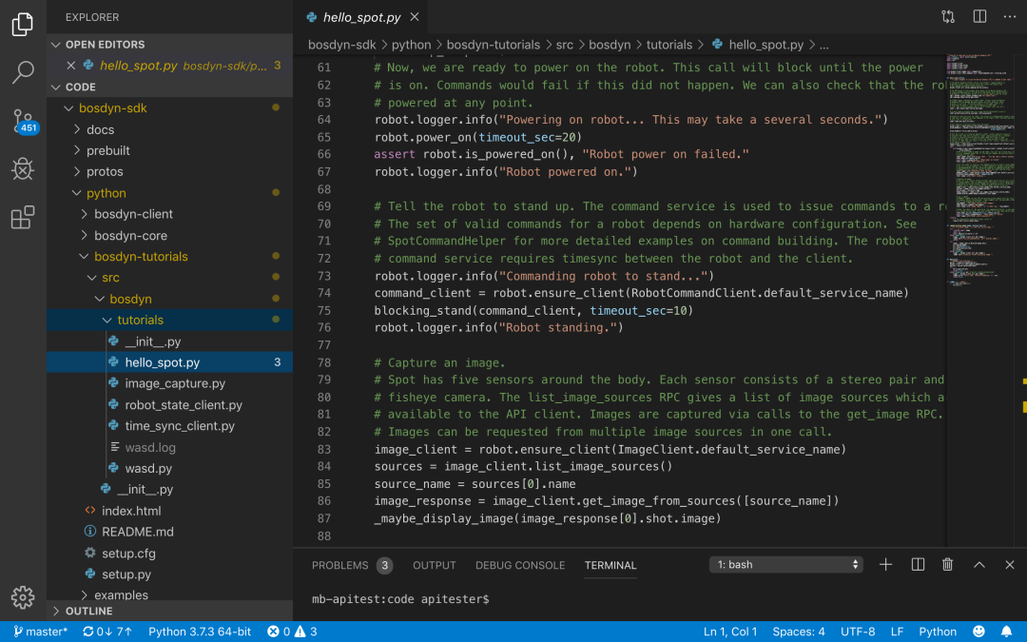The height and width of the screenshot is (642, 1027).
Task: Create a new terminal with plus icon
Action: tap(885, 565)
